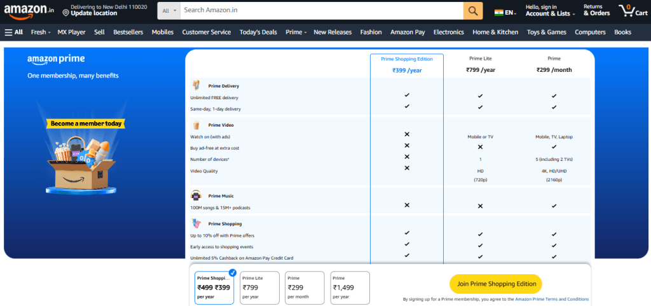This screenshot has width=651, height=306.
Task: Choose the Prime ₹299 per month plan
Action: tap(305, 288)
